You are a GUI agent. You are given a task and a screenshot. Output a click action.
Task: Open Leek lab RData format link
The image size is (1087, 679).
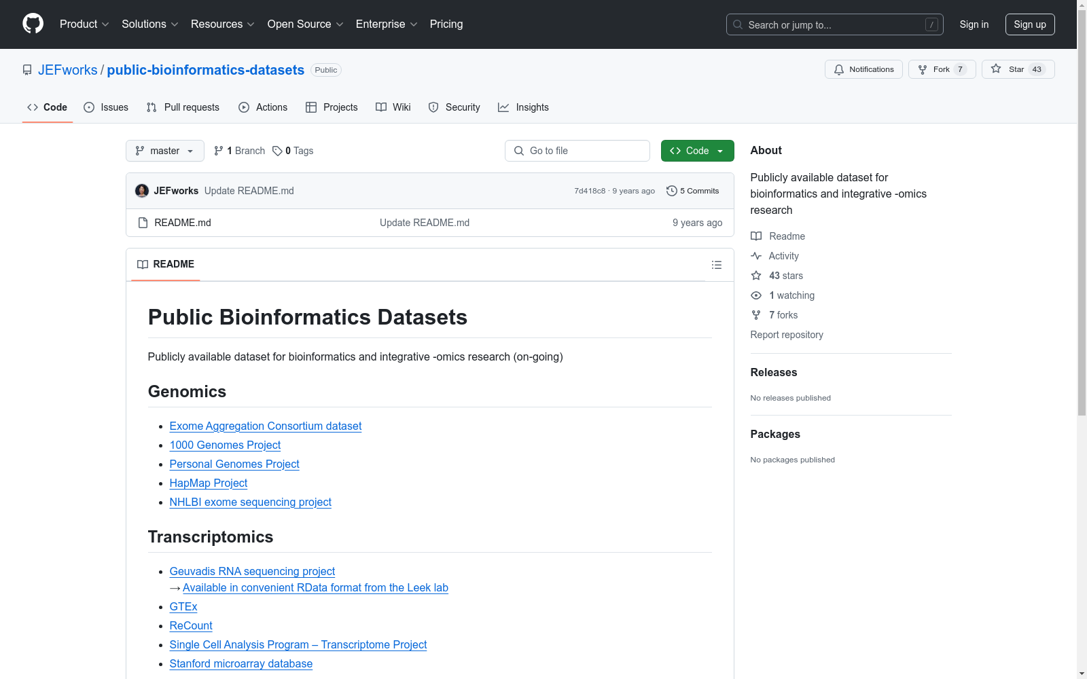point(315,587)
